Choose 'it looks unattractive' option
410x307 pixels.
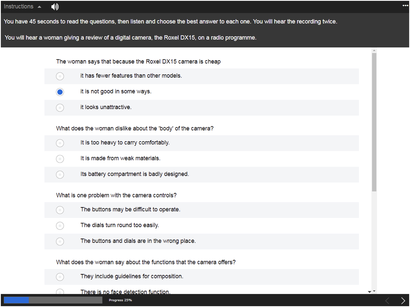pos(60,107)
